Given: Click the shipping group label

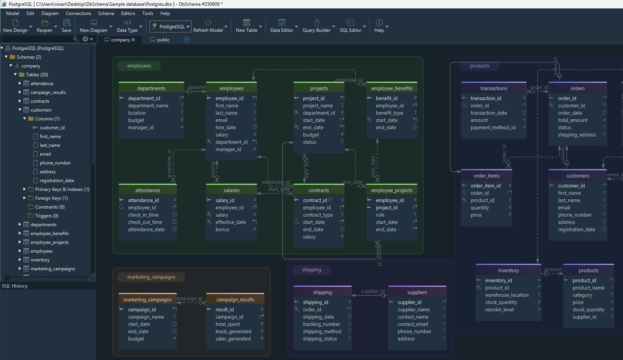Looking at the screenshot, I should pos(311,270).
